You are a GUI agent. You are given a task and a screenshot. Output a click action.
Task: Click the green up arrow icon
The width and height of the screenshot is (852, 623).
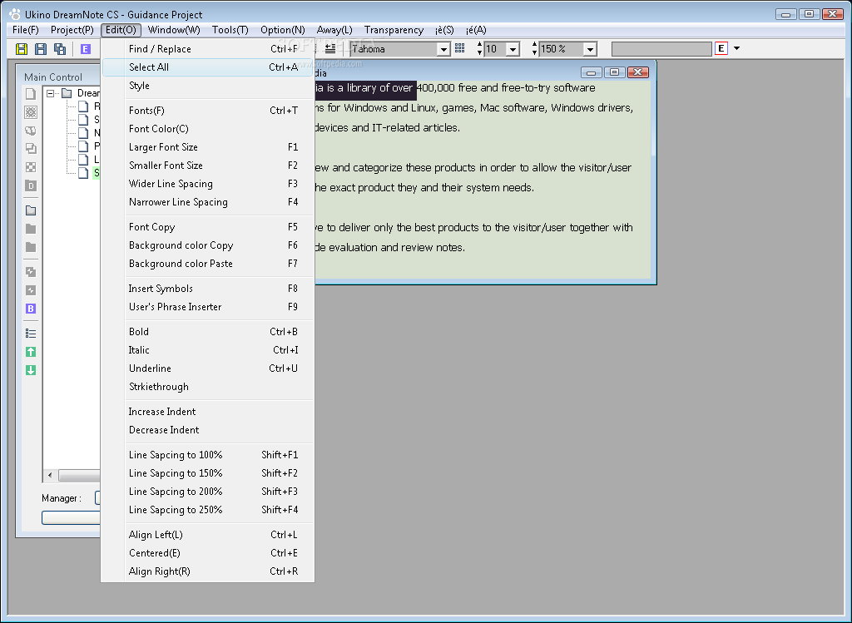click(x=31, y=352)
